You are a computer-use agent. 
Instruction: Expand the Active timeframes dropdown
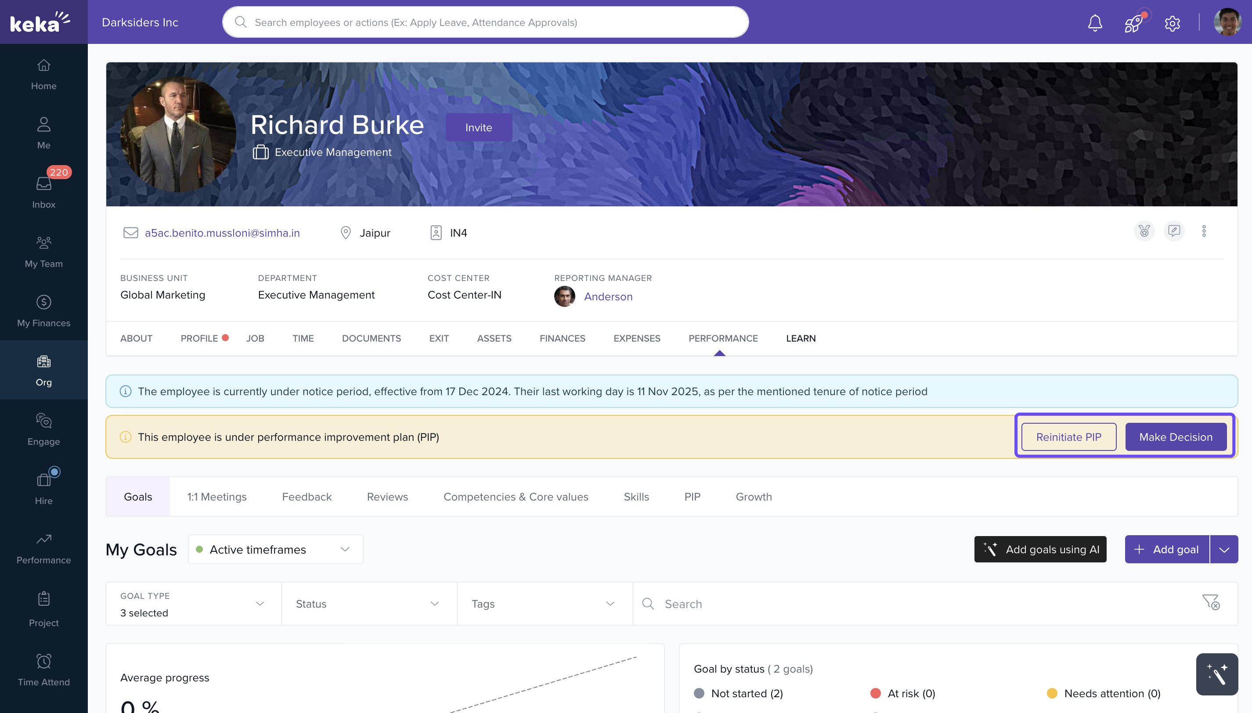coord(275,549)
